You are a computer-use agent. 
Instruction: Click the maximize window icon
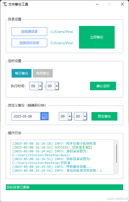[x=110, y=4]
